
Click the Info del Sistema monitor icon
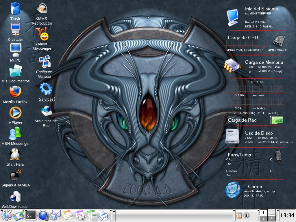point(233,17)
